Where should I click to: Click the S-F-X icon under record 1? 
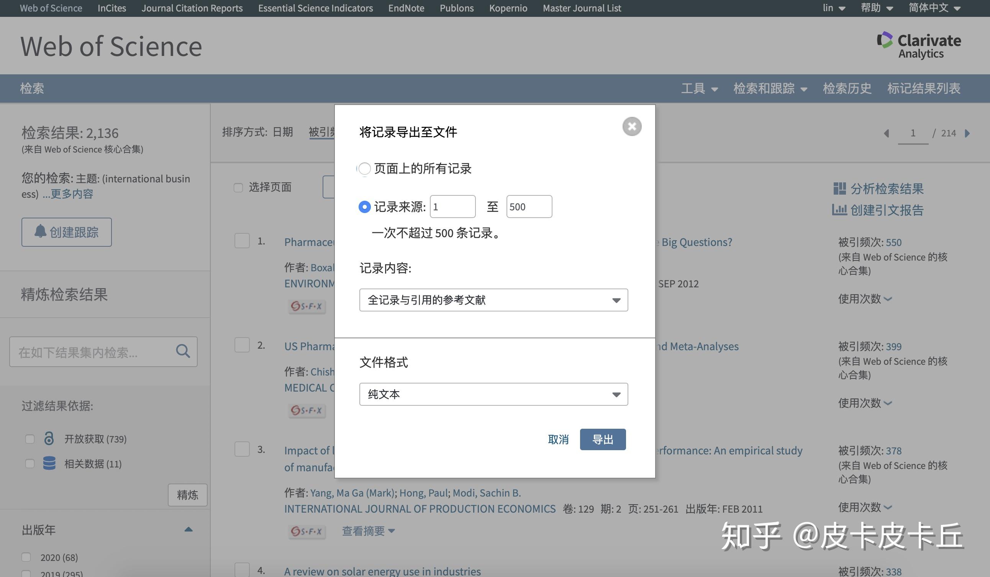point(307,307)
